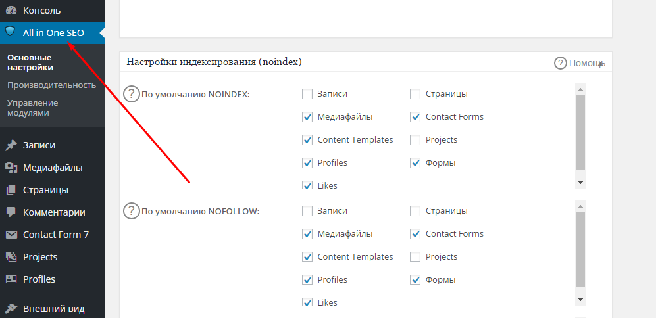Click the Contact Form 7 envelope icon
Viewport: 656px width, 318px height.
click(11, 235)
